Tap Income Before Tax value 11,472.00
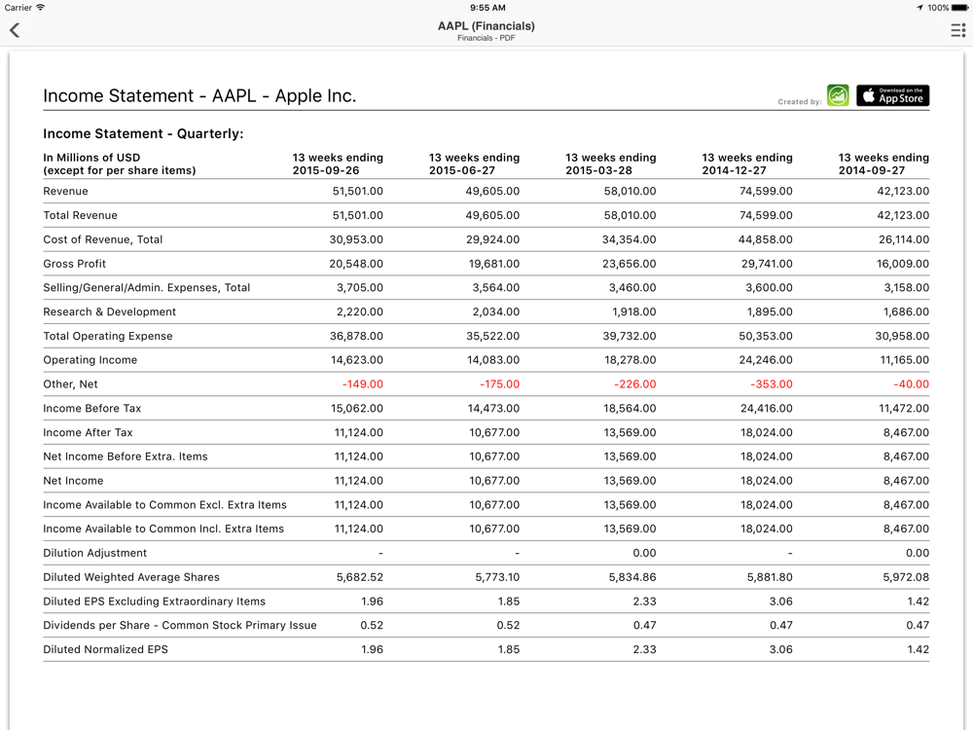 [904, 409]
